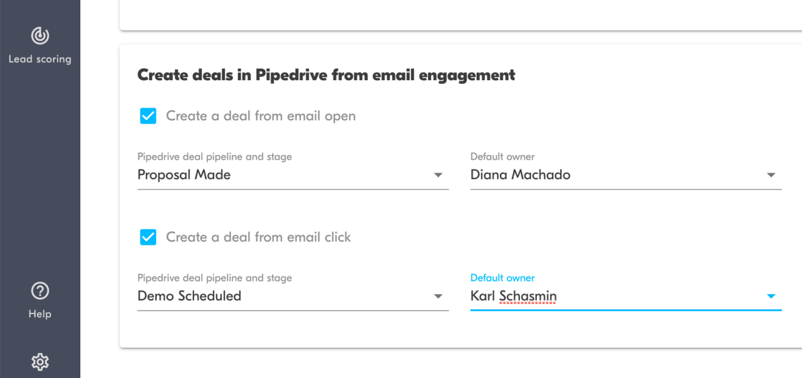Select the "Lead scoring" sidebar label
This screenshot has width=802, height=378.
(39, 59)
